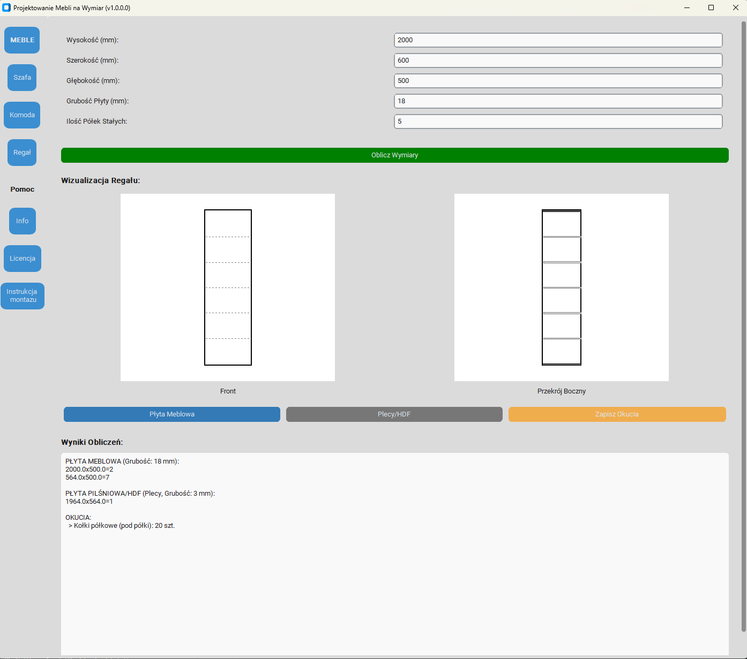Select the Grubość Płyty input box
Viewport: 747px width, 659px height.
click(x=558, y=101)
